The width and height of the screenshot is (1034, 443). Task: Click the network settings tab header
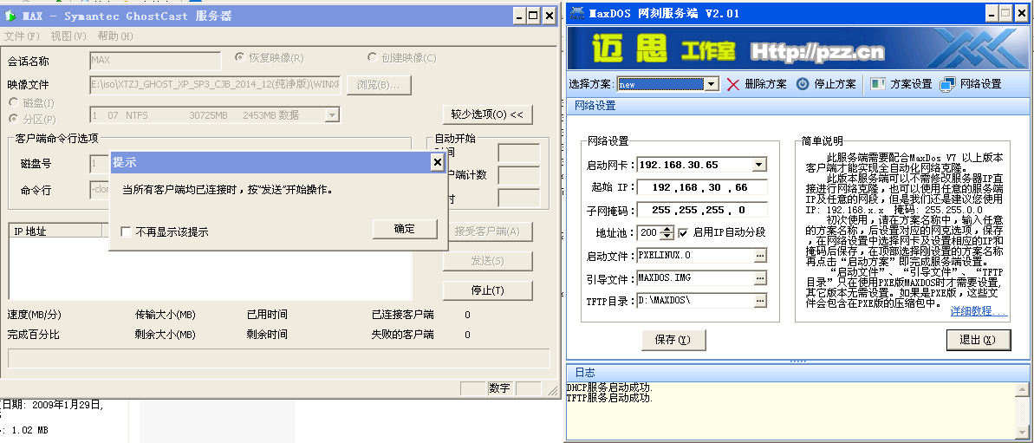pos(595,106)
